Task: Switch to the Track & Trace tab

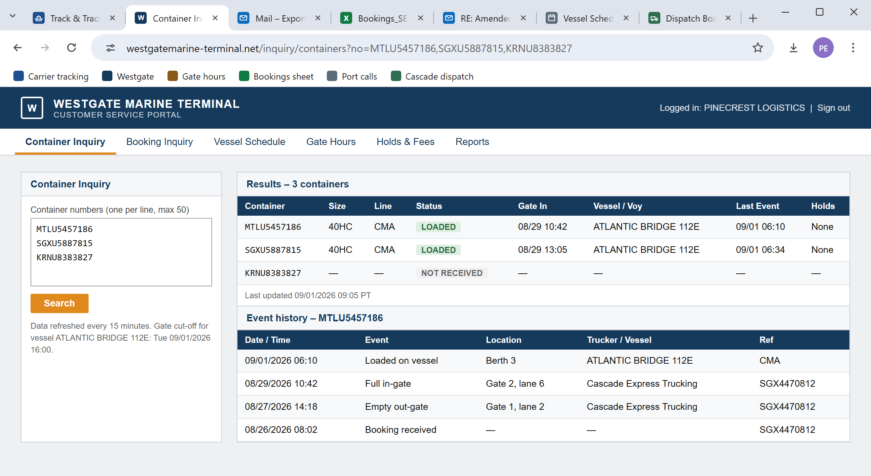Action: click(x=74, y=18)
